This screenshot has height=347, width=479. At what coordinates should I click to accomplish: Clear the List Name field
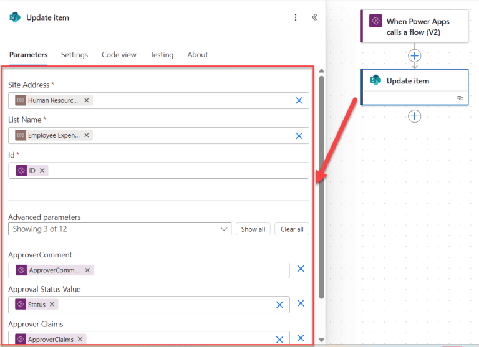tap(299, 136)
